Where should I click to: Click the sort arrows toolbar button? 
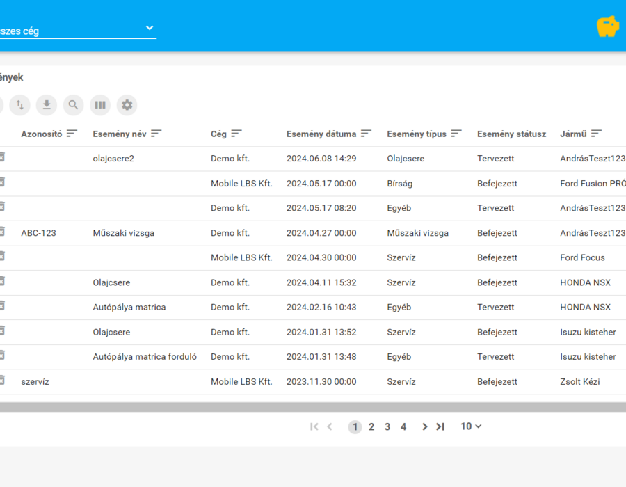click(x=20, y=105)
